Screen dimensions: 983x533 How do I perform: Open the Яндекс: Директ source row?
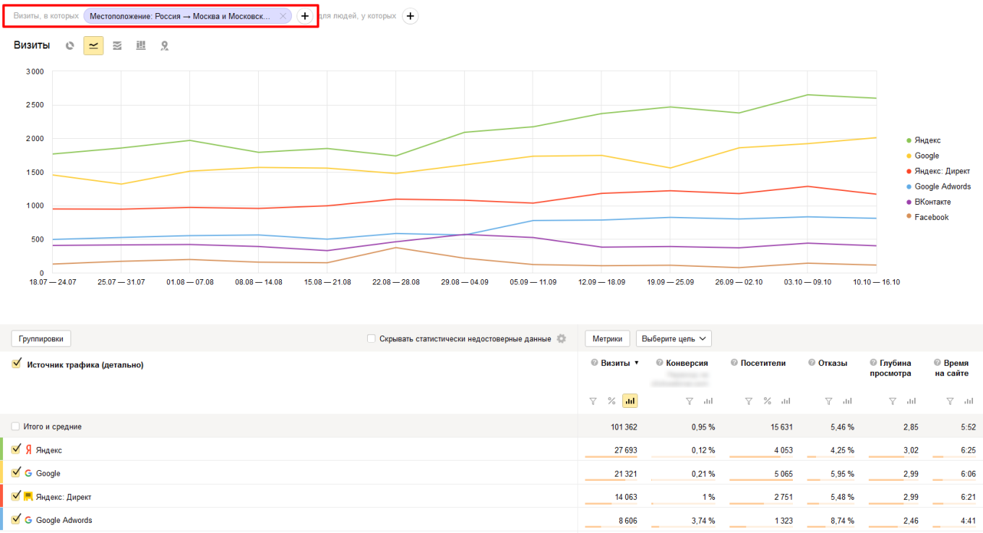click(64, 497)
